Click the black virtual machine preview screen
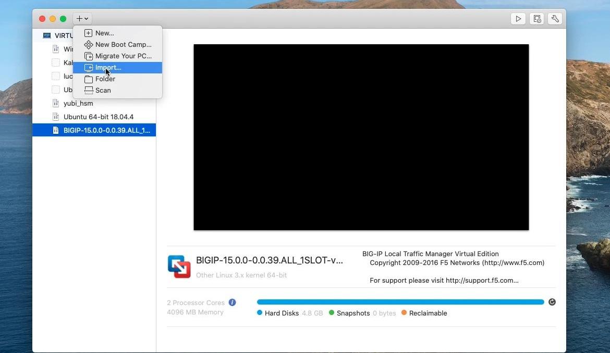 pos(361,137)
